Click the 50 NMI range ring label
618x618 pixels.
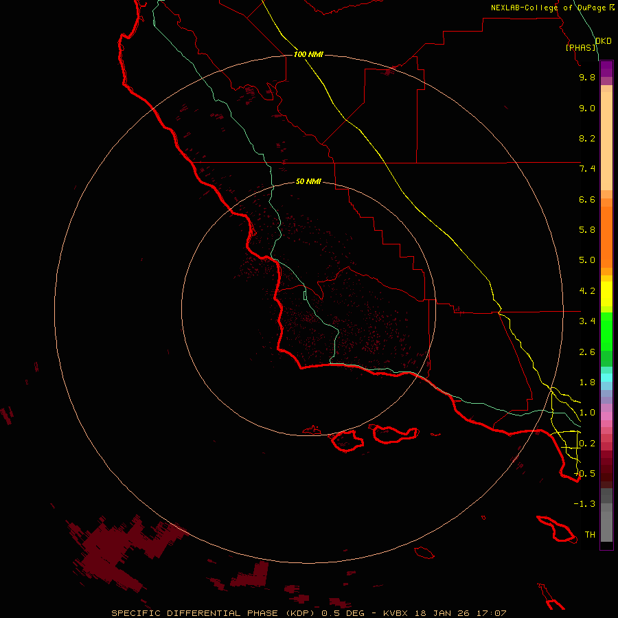[308, 181]
